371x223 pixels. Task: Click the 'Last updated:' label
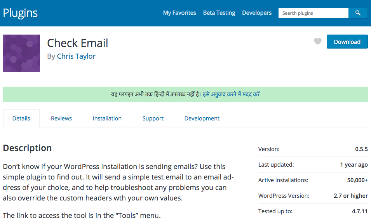(276, 165)
